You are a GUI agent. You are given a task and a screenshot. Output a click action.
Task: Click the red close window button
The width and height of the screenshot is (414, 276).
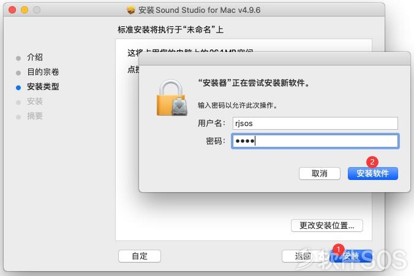tap(12, 10)
